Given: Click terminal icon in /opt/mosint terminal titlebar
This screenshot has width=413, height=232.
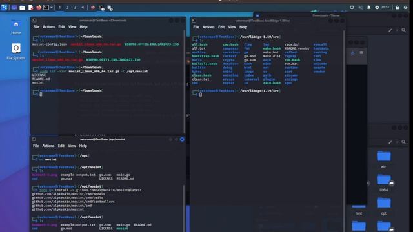Looking at the screenshot, I should 34,139.
